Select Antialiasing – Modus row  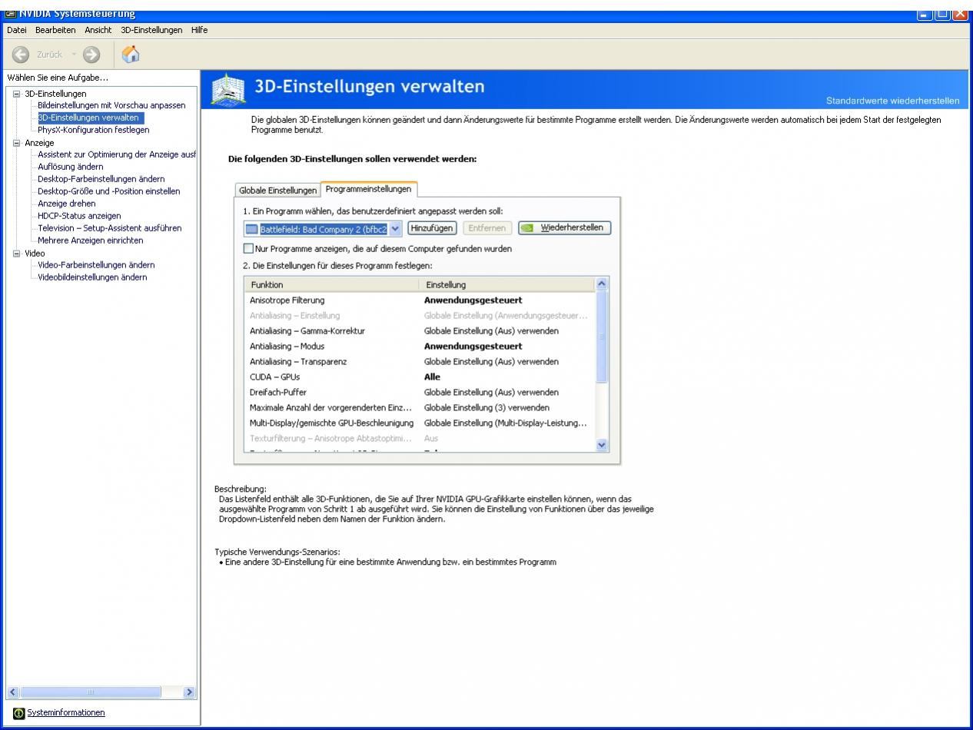pyautogui.click(x=420, y=347)
